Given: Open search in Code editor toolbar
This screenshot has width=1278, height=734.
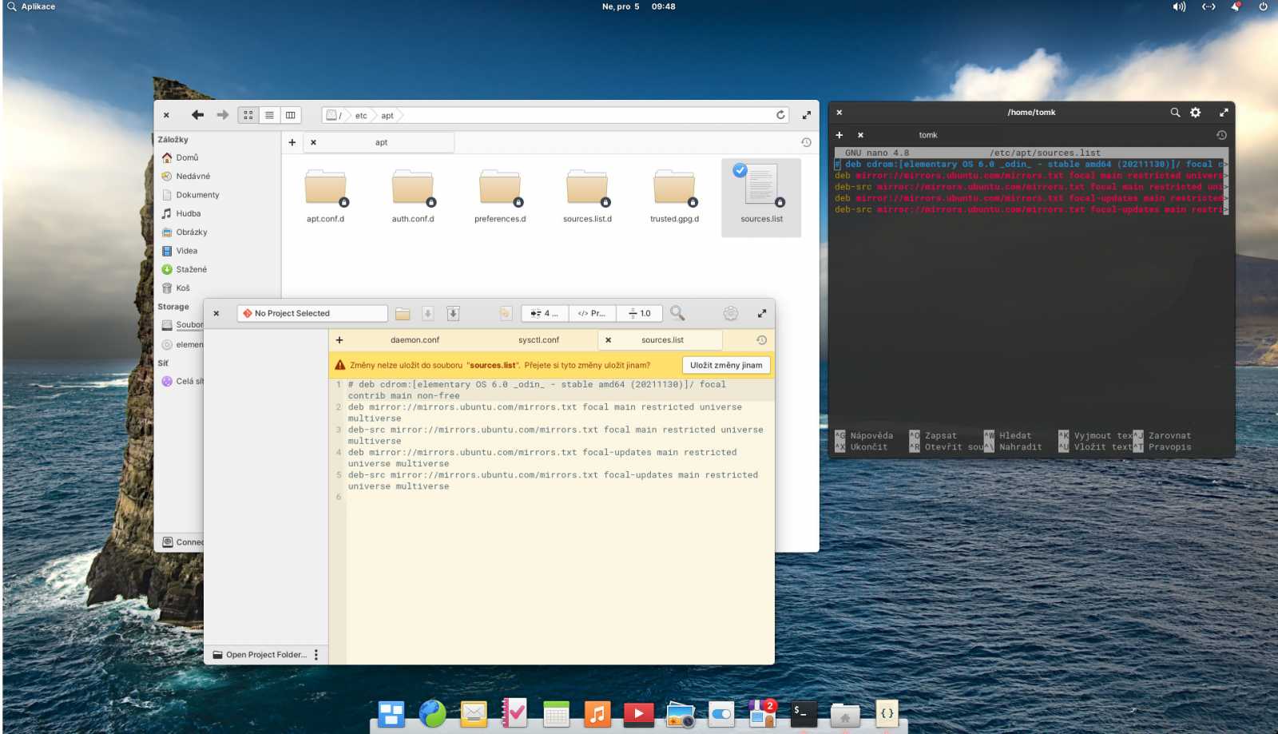Looking at the screenshot, I should pos(677,313).
